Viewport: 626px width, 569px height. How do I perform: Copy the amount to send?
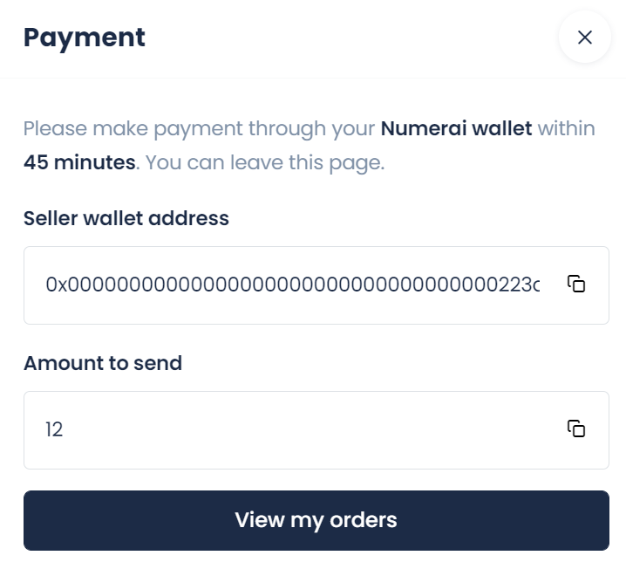pos(576,429)
